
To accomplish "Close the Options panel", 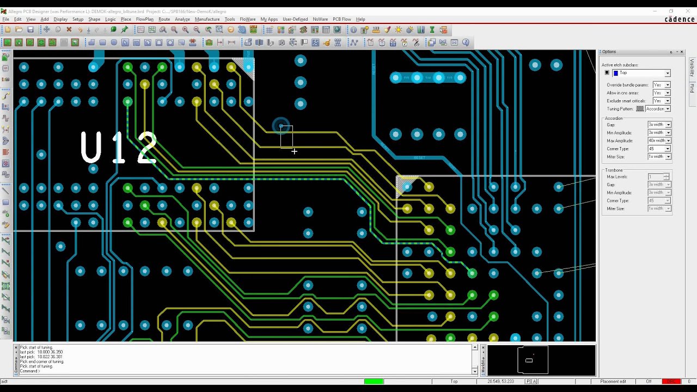I will pos(682,52).
